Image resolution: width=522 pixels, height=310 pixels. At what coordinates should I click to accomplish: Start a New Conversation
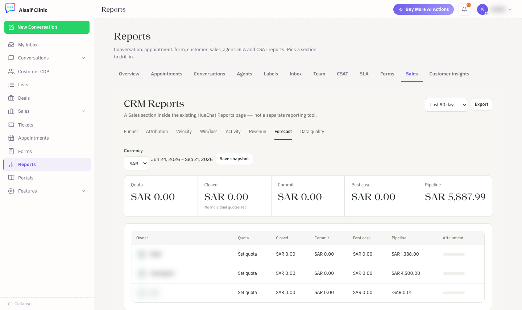click(47, 27)
